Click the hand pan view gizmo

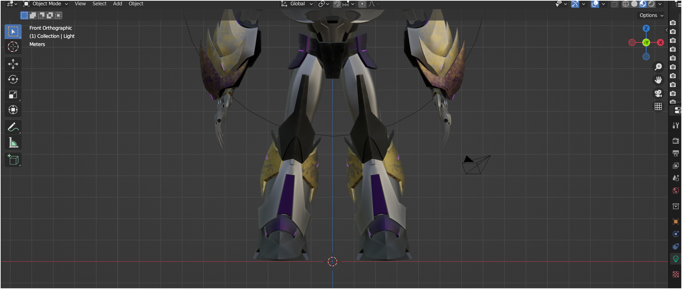pyautogui.click(x=658, y=80)
